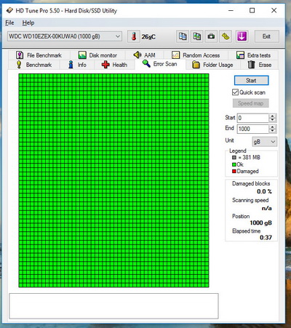Image resolution: width=291 pixels, height=328 pixels.
Task: Click the copy text to clipboard icon
Action: click(x=183, y=36)
